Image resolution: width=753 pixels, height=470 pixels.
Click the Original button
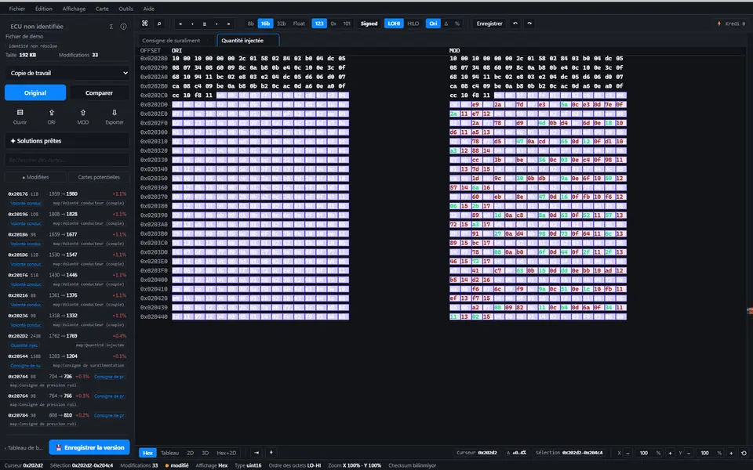(x=35, y=92)
